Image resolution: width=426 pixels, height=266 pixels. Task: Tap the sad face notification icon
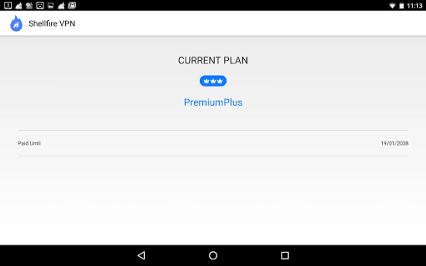pos(40,5)
